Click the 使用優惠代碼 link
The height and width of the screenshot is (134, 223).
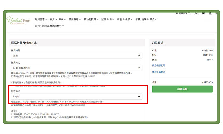pos(159,65)
